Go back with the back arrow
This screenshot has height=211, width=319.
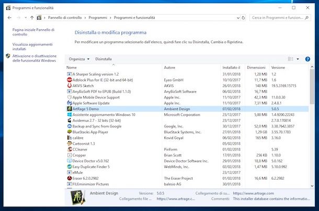tap(9, 18)
